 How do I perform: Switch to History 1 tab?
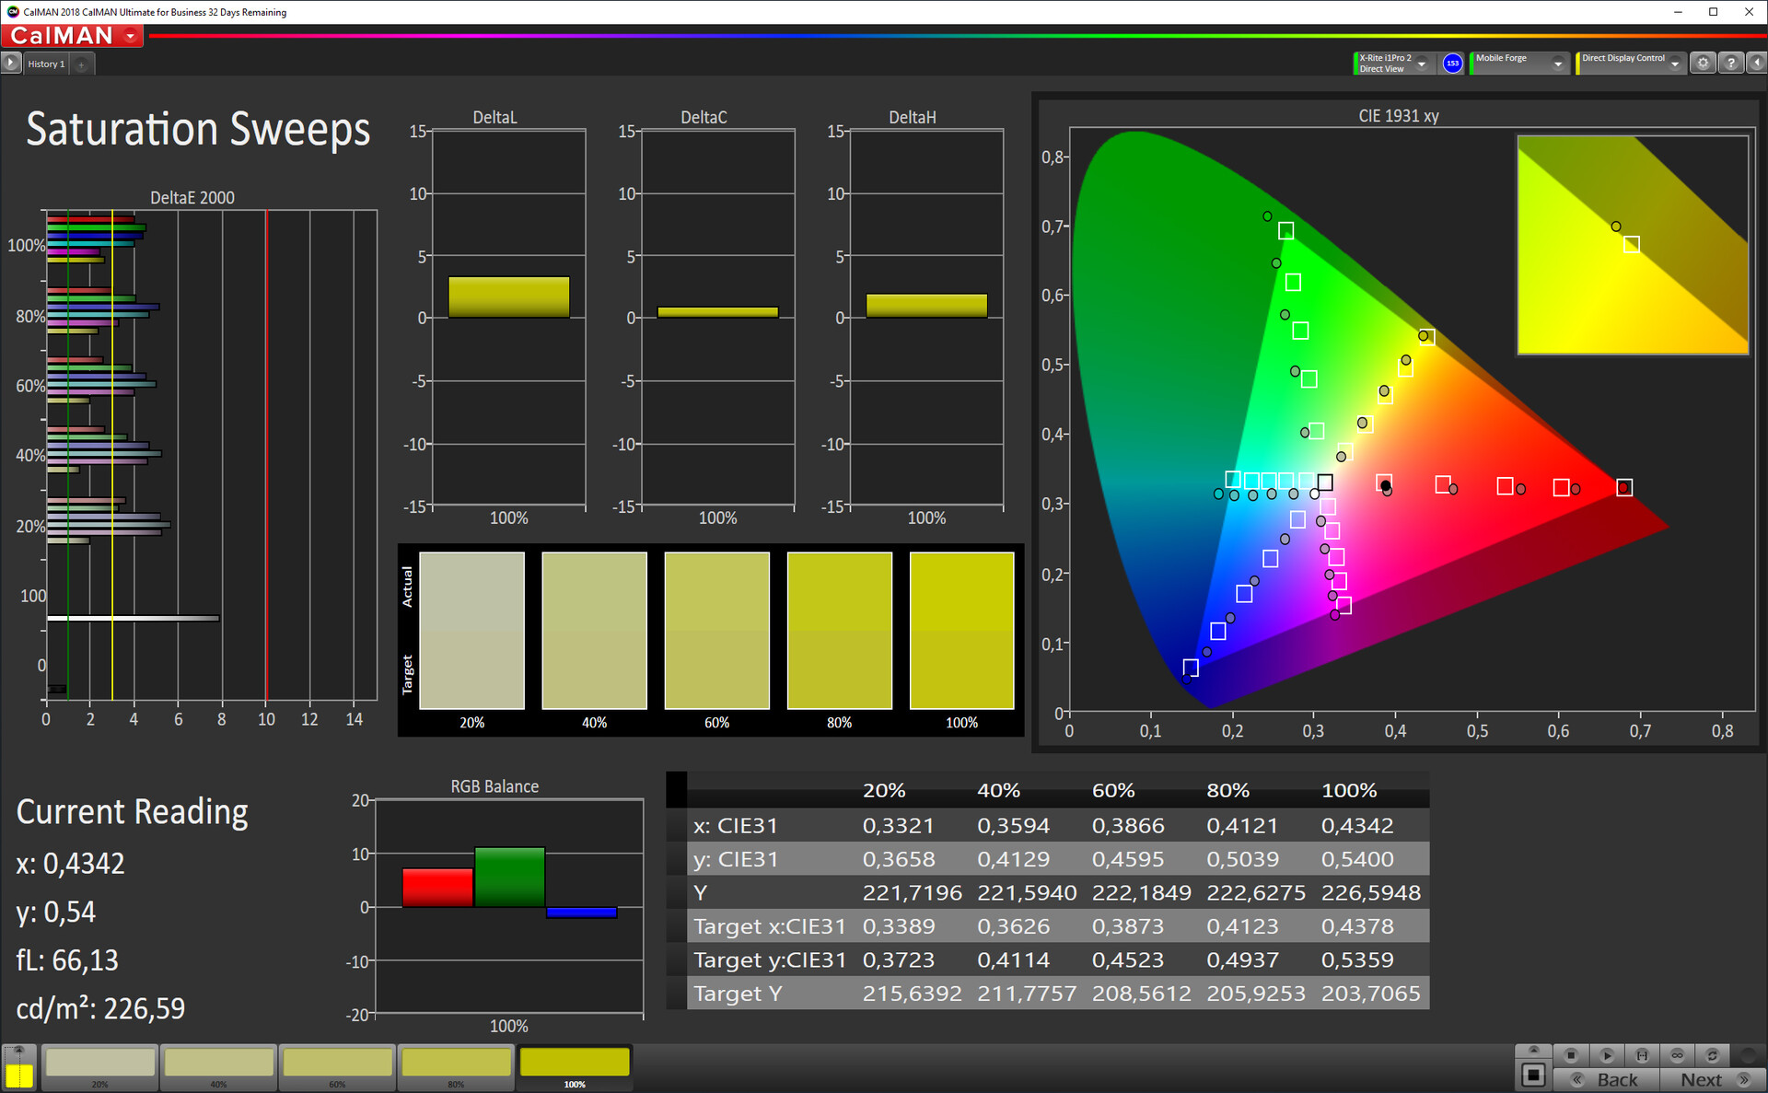[x=46, y=64]
